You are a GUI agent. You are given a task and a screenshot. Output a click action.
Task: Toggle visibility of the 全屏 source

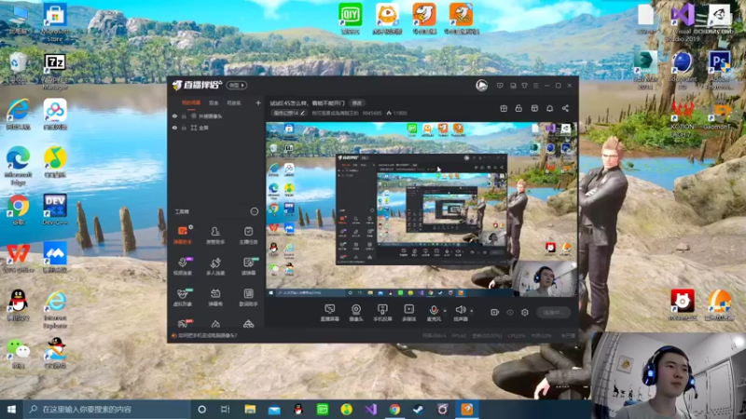click(174, 128)
